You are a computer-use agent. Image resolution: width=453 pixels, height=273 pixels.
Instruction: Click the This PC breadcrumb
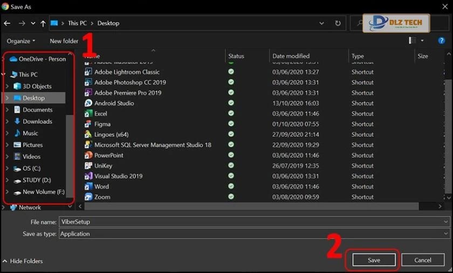point(77,23)
